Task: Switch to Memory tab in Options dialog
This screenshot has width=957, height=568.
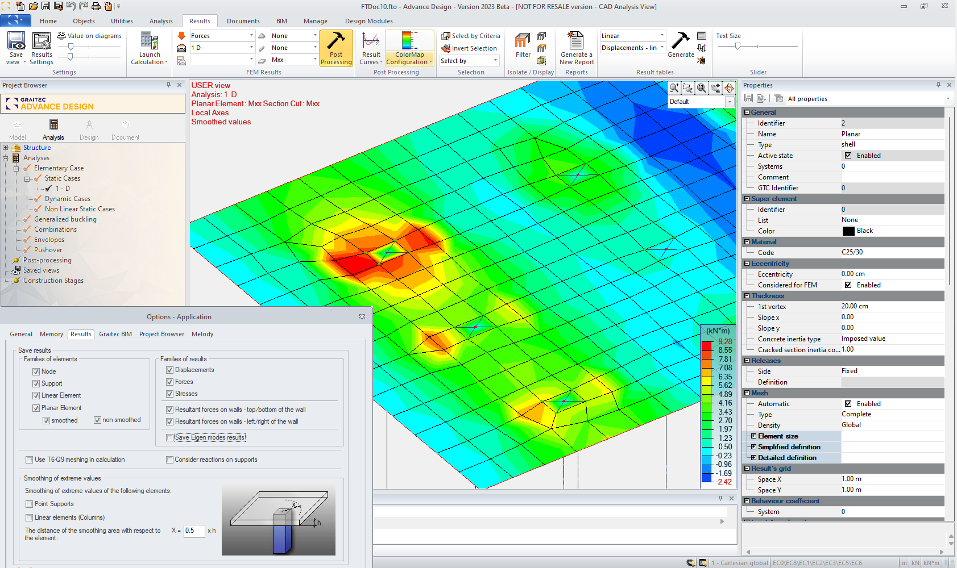Action: (x=51, y=334)
